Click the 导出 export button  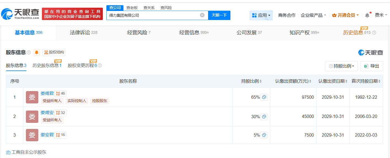point(372,66)
